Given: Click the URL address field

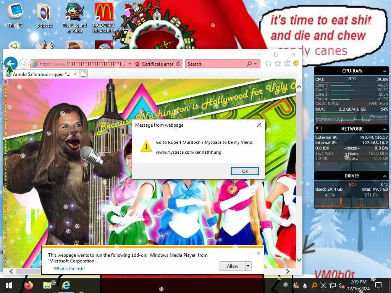Looking at the screenshot, I should [82, 64].
